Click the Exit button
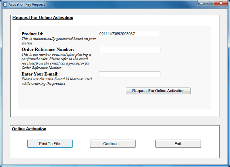Viewport: 230px width, 167px height. (x=178, y=144)
